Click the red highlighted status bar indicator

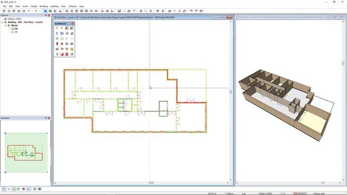pos(300,193)
